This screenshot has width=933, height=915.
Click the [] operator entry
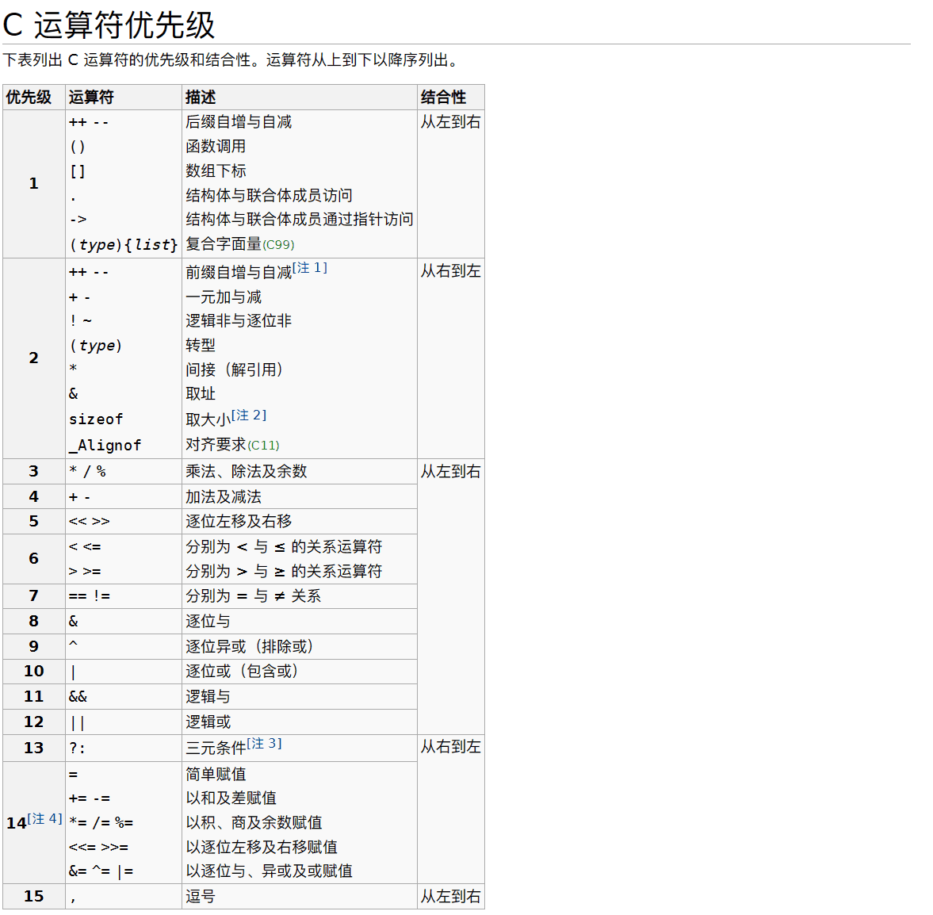(78, 171)
